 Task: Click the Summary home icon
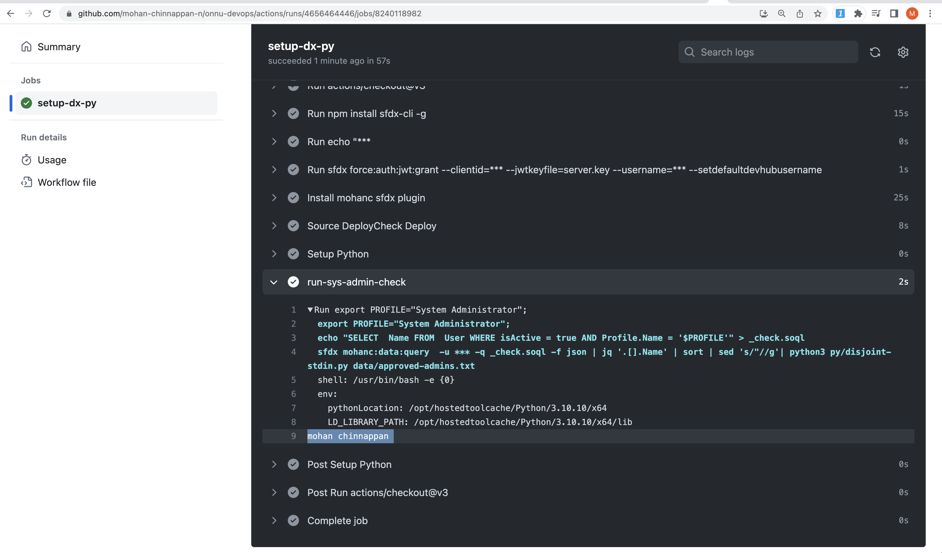[x=26, y=47]
